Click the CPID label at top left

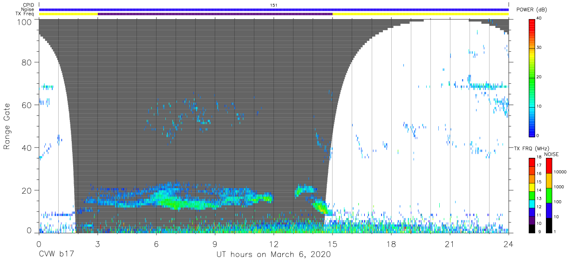[29, 5]
